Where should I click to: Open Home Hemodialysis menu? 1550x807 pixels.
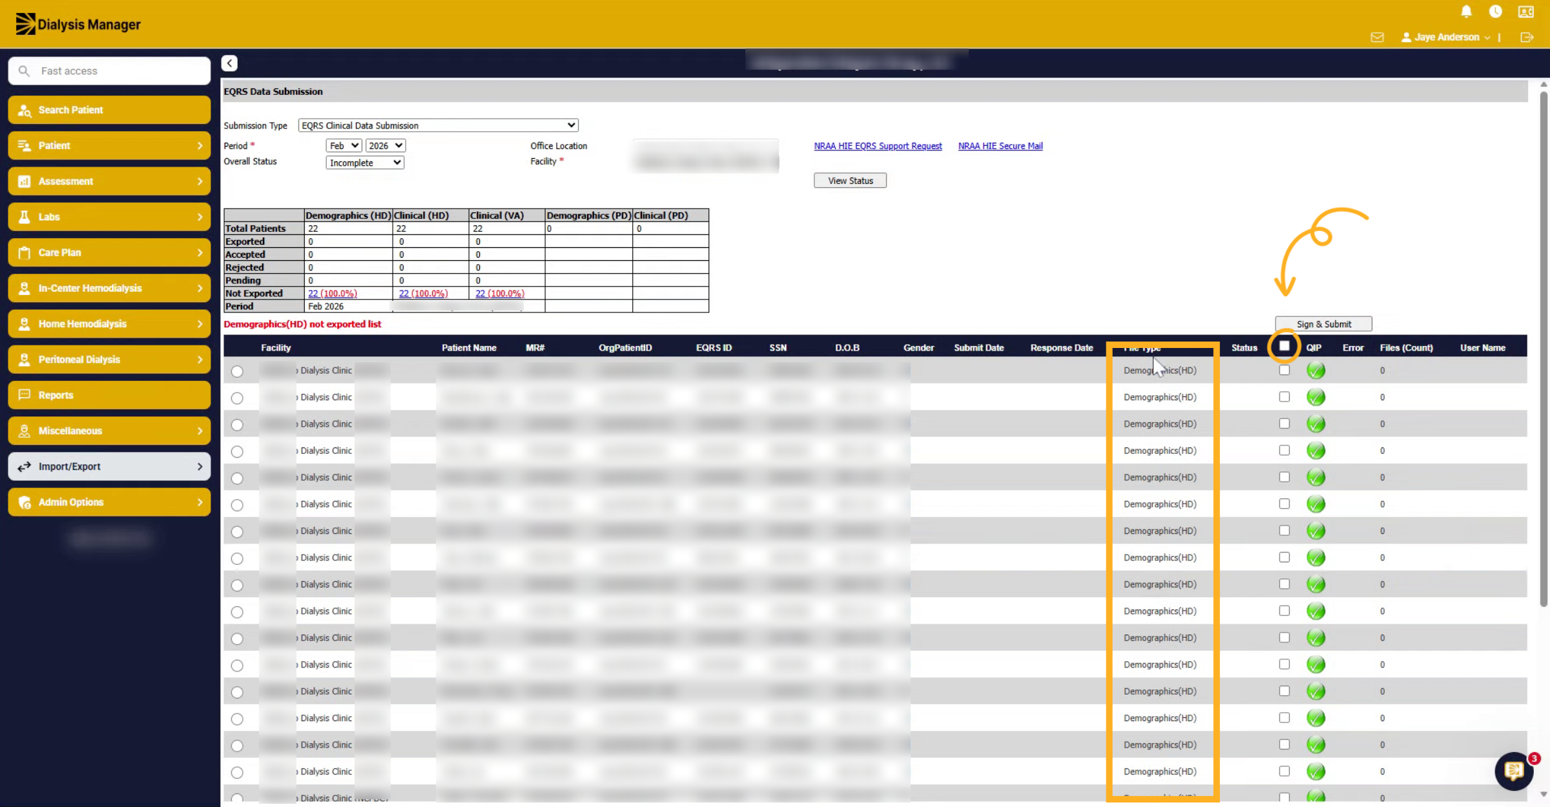click(x=109, y=324)
